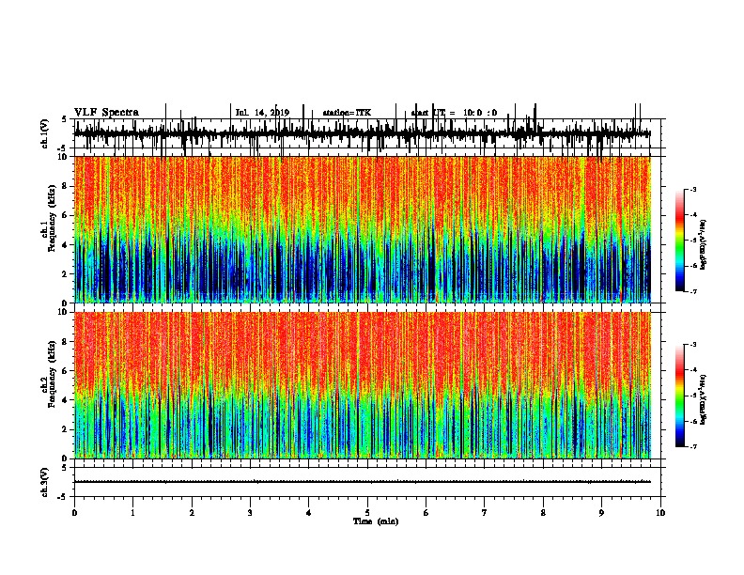Click the "ch.3(V)" waveform axis label
744x575 pixels.
pos(44,482)
